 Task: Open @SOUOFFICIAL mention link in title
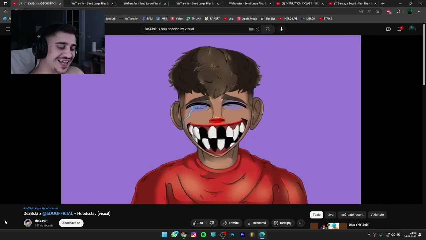click(x=58, y=213)
